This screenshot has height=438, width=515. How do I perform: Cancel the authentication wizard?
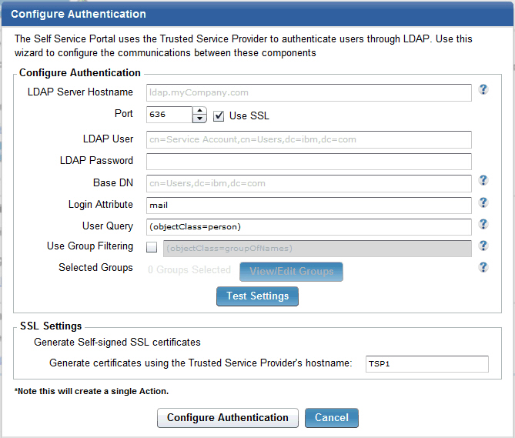click(x=332, y=418)
